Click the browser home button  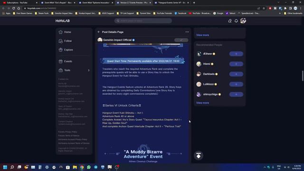(19, 9)
